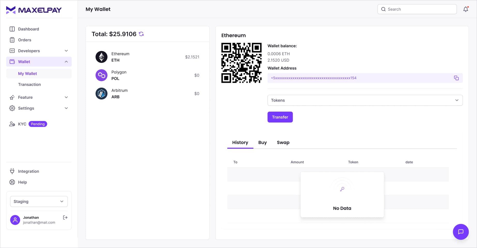
Task: Click the To column header
Action: (235, 162)
